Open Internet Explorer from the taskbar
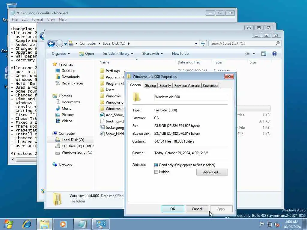Screen dimensions: 307x230 coord(27,224)
